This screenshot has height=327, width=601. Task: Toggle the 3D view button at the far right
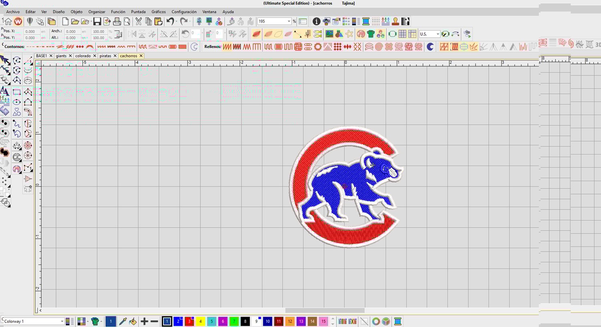pyautogui.click(x=598, y=44)
